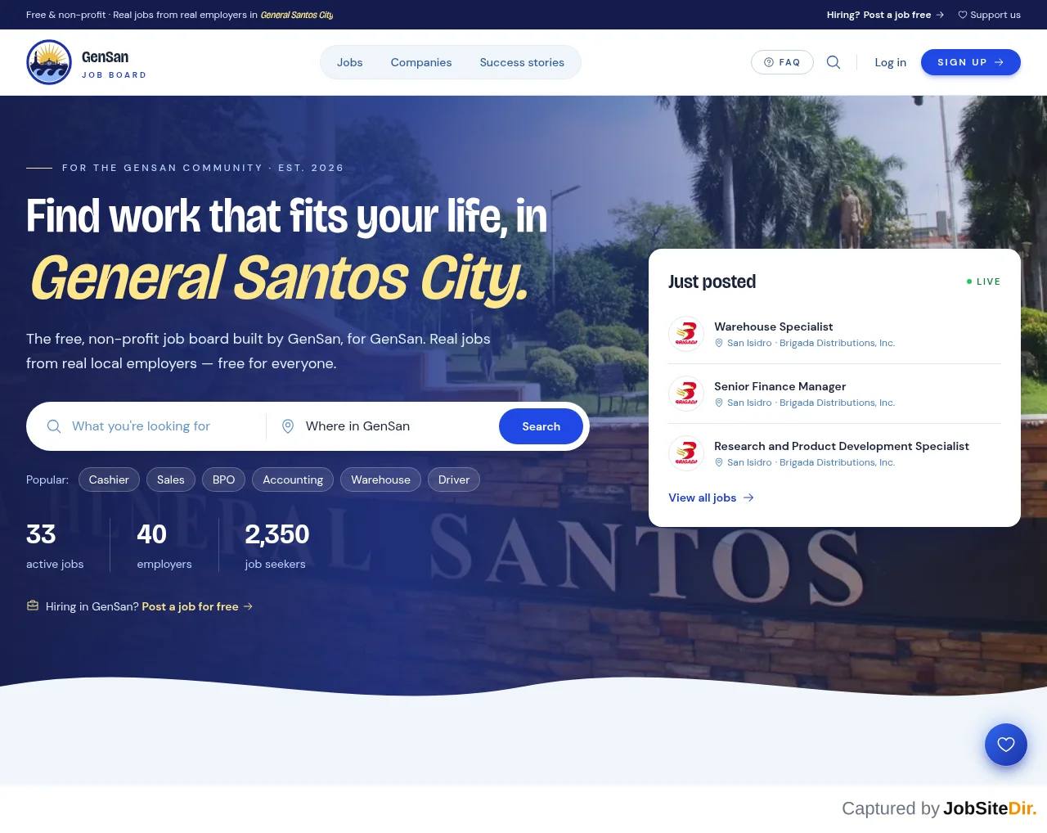Open the Success stories nav item
Screen dimensions: 1047x833
click(522, 62)
